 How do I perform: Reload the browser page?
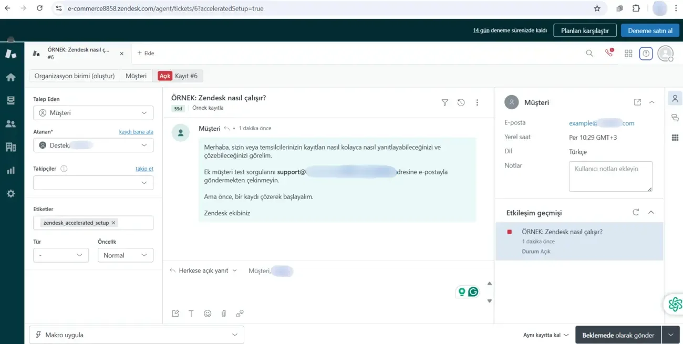pyautogui.click(x=40, y=8)
